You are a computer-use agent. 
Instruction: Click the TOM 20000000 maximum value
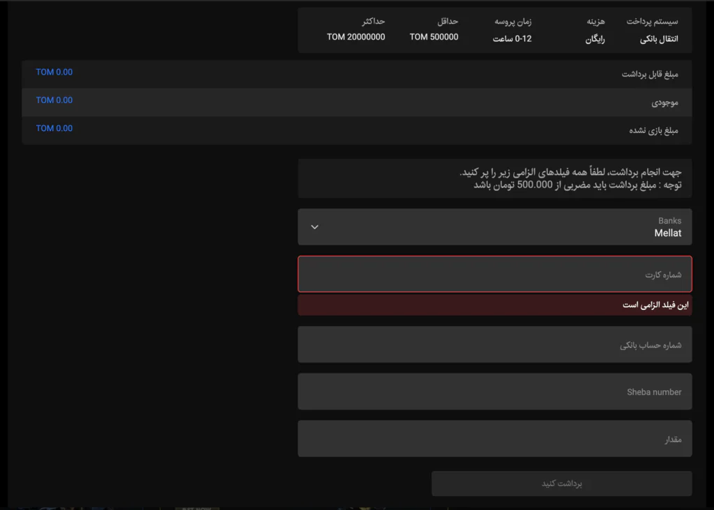[x=356, y=37]
